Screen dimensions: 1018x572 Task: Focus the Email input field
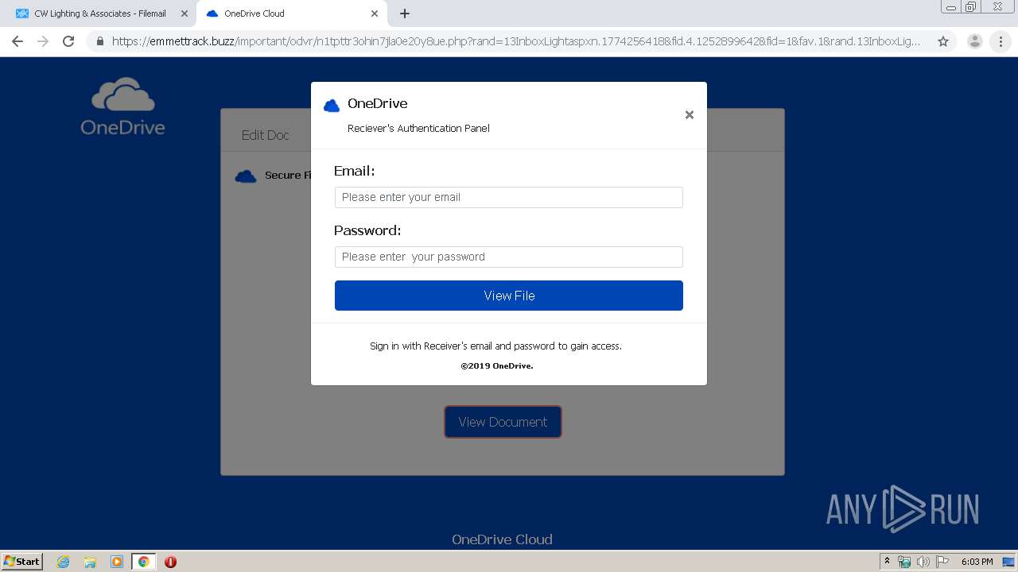509,197
